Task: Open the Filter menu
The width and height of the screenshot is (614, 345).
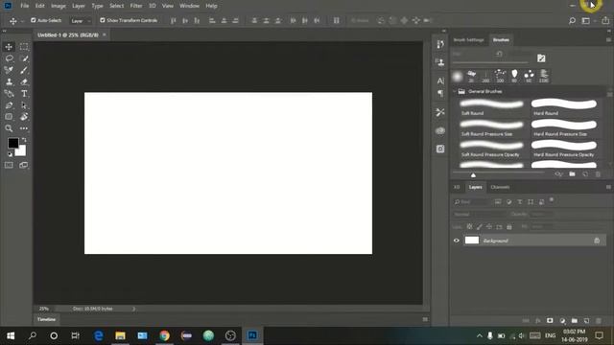Action: click(x=136, y=6)
